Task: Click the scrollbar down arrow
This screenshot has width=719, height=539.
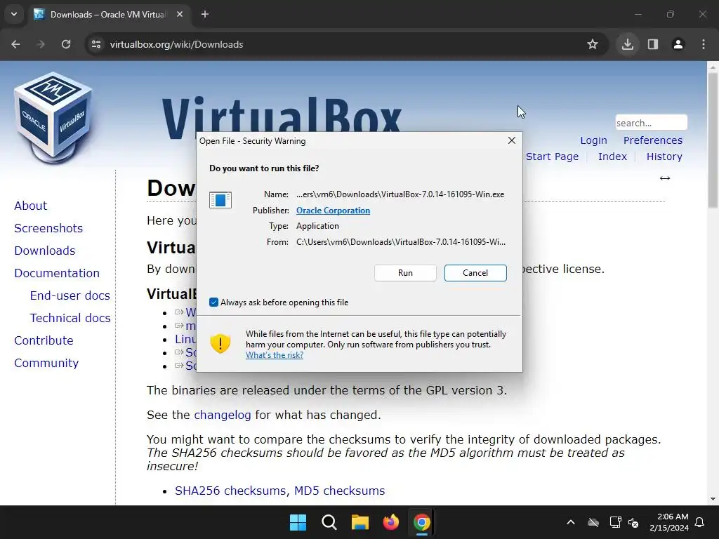Action: coord(713,499)
